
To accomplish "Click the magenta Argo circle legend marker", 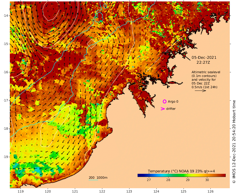I will 164,101.
